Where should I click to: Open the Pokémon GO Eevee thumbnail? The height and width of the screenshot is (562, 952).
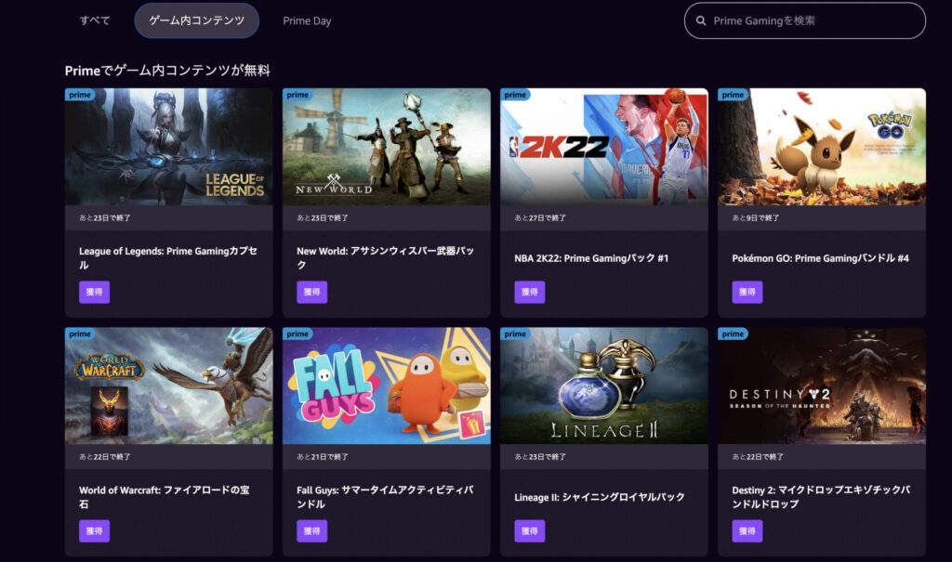(x=821, y=149)
